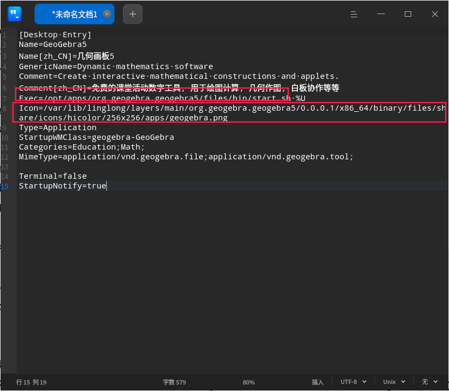Click the 80% zoom level indicator

[249, 382]
